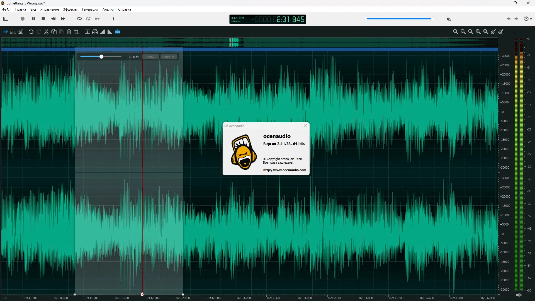
Task: Toggle loop playback button
Action: tap(79, 19)
